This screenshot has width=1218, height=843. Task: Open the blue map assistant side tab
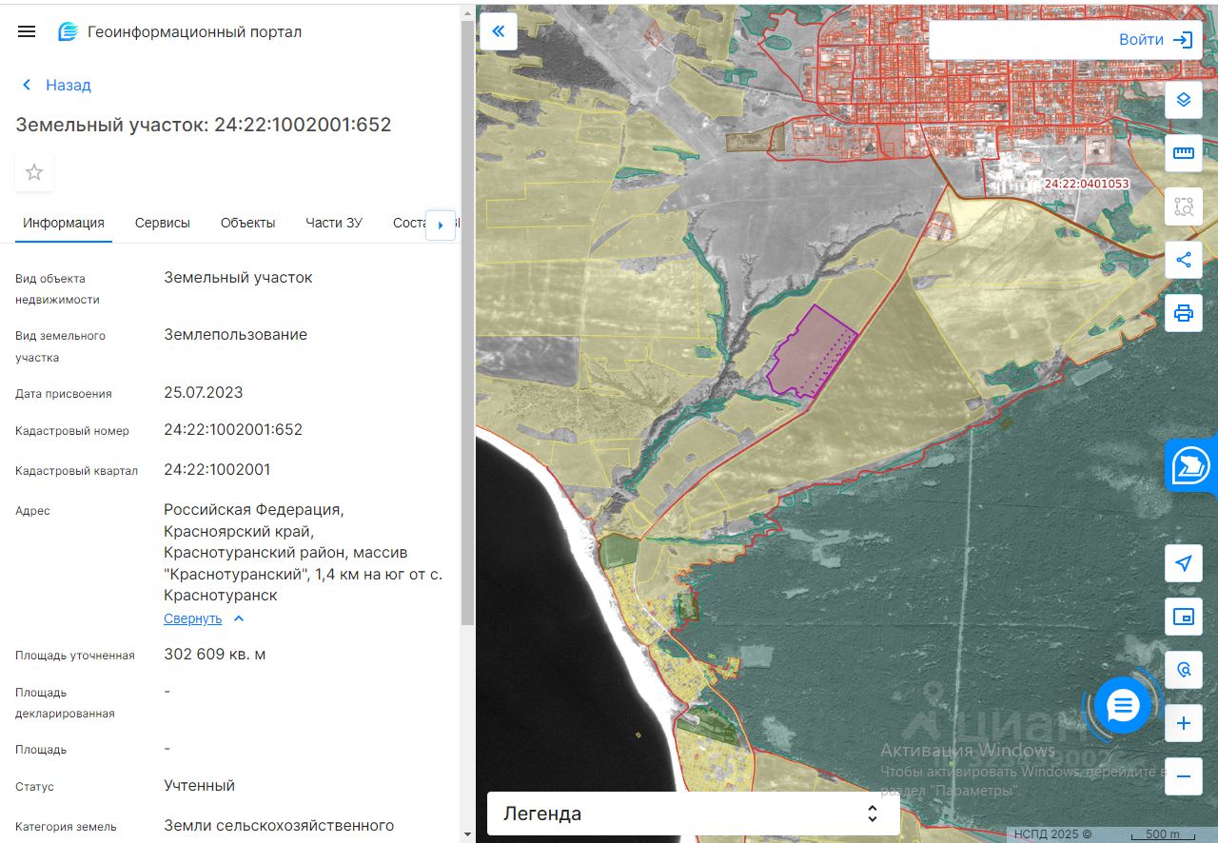(1191, 465)
